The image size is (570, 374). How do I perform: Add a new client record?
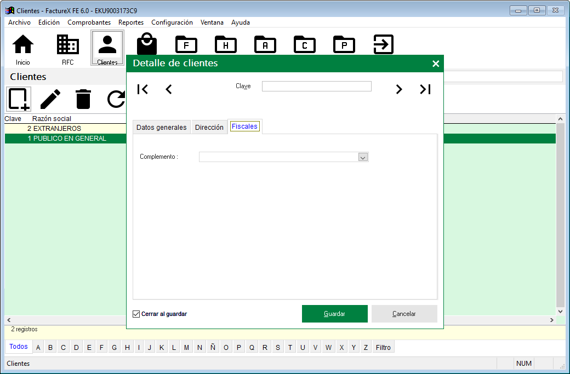point(19,99)
